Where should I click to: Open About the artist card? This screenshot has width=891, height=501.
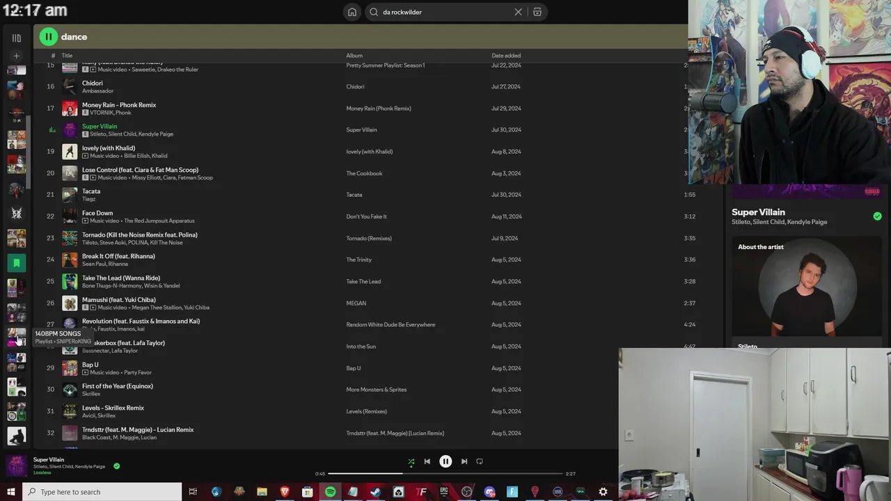click(806, 292)
